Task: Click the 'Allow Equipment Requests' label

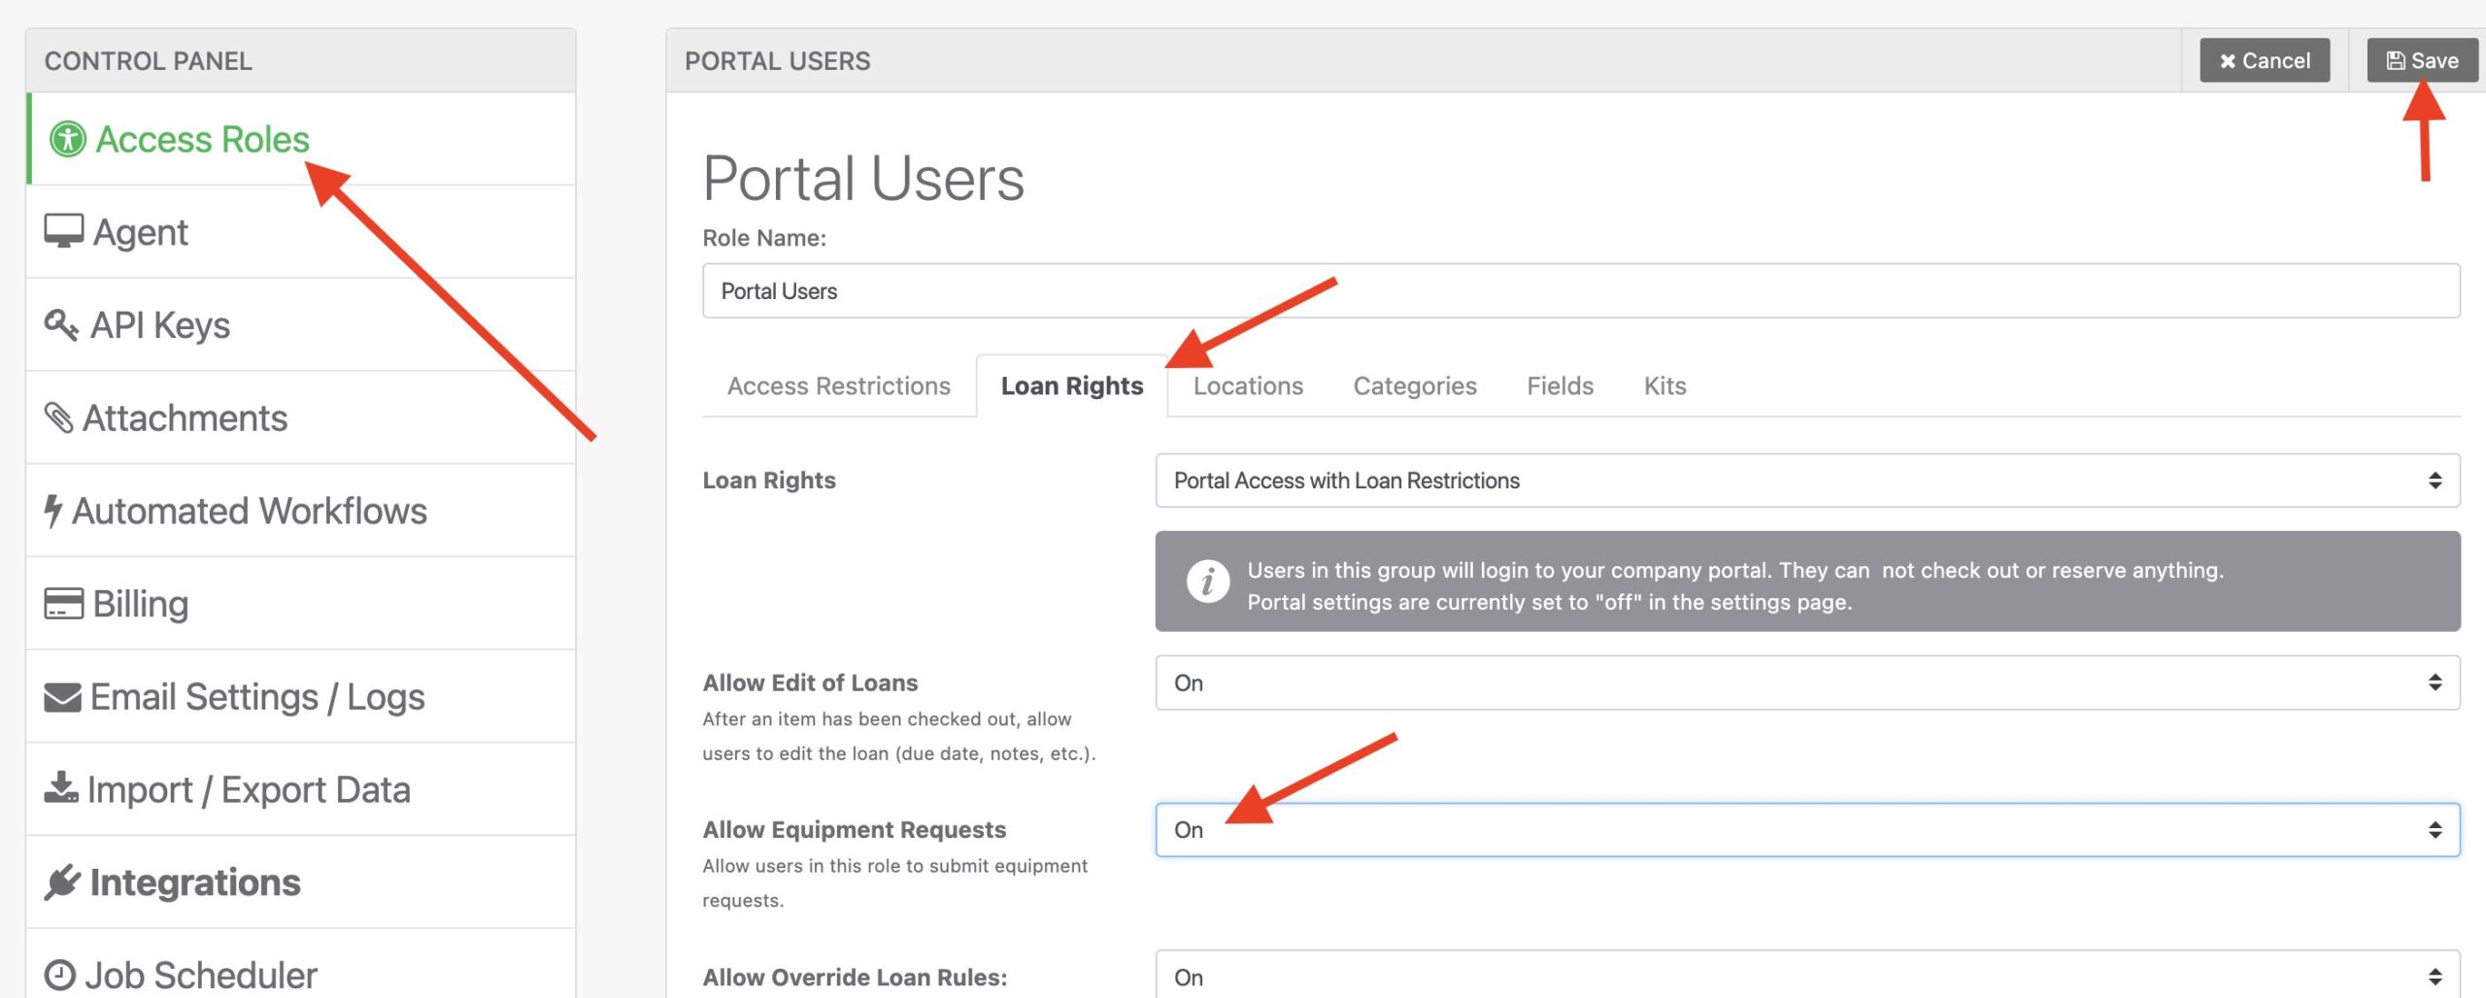Action: 855,829
